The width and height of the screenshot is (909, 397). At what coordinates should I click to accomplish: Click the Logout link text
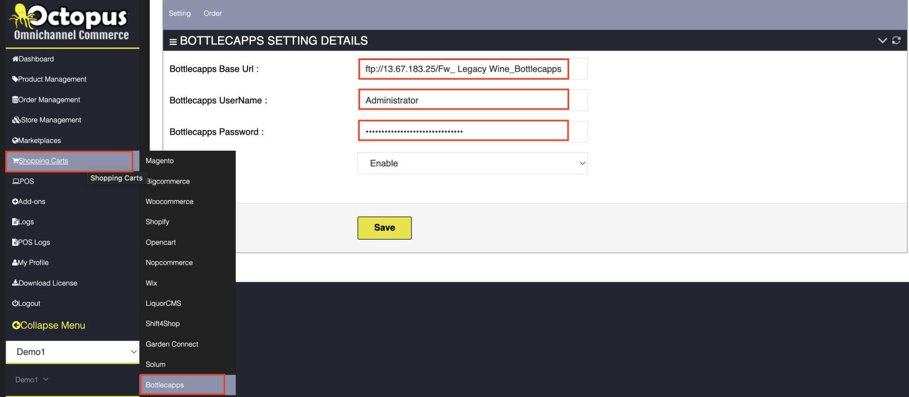click(x=29, y=304)
